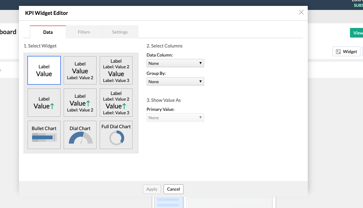Choose the Label Value with Value 2 widget
Screen dimensions: 363x208
tap(80, 70)
